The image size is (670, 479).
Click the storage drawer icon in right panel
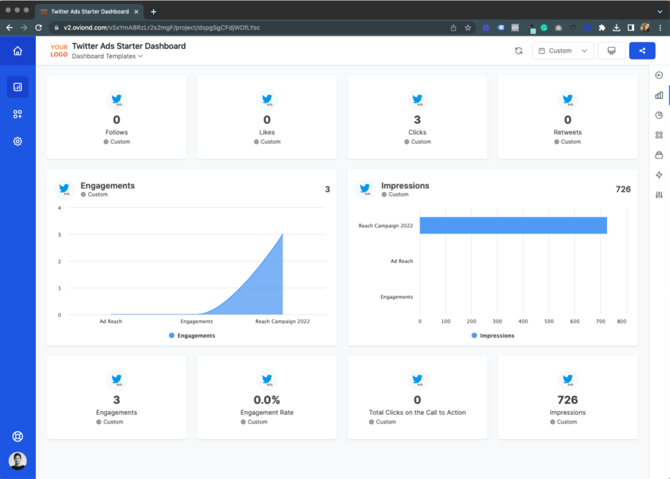(x=660, y=155)
